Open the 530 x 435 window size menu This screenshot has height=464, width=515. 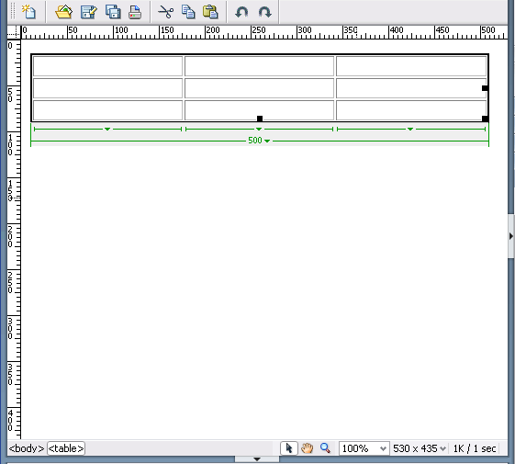420,448
